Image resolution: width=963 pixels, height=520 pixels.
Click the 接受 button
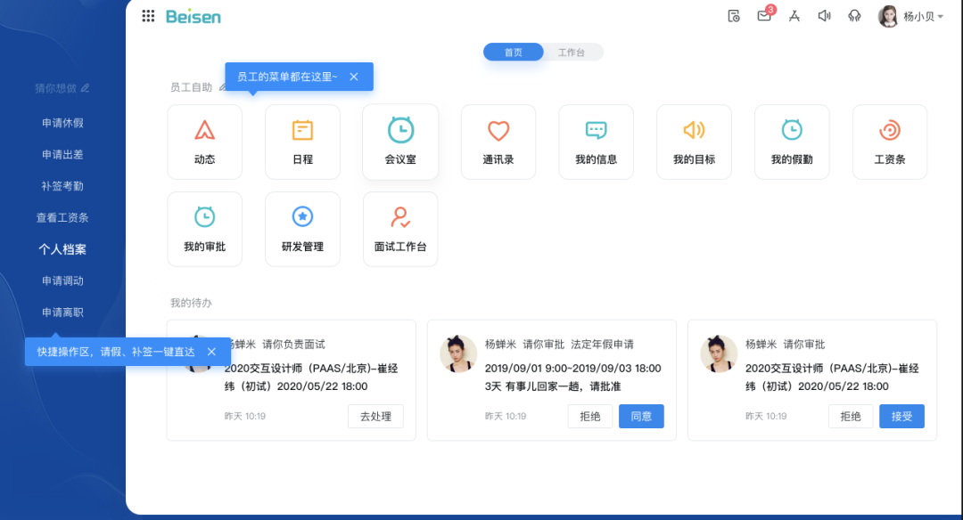pyautogui.click(x=901, y=417)
